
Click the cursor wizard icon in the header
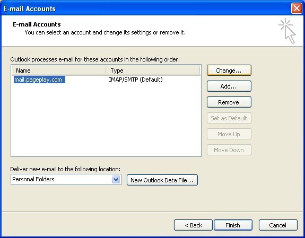(x=287, y=31)
